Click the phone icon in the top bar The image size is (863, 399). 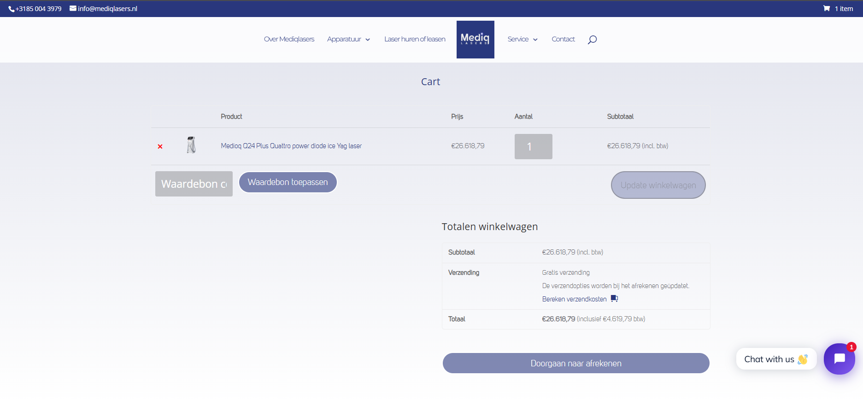[x=12, y=9]
